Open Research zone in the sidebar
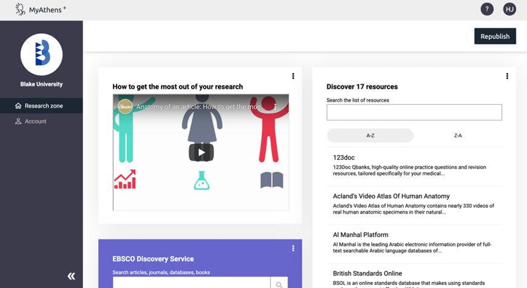 [41, 106]
